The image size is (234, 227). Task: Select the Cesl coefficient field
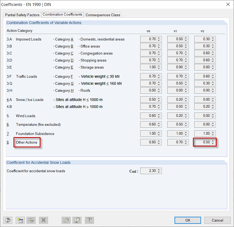(149, 171)
